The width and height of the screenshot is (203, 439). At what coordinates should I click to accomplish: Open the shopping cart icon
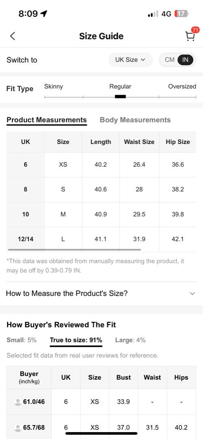point(190,36)
